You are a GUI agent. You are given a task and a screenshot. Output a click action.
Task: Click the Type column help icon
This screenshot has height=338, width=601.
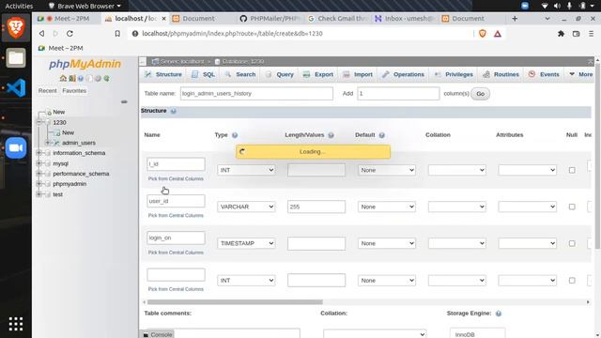(235, 135)
